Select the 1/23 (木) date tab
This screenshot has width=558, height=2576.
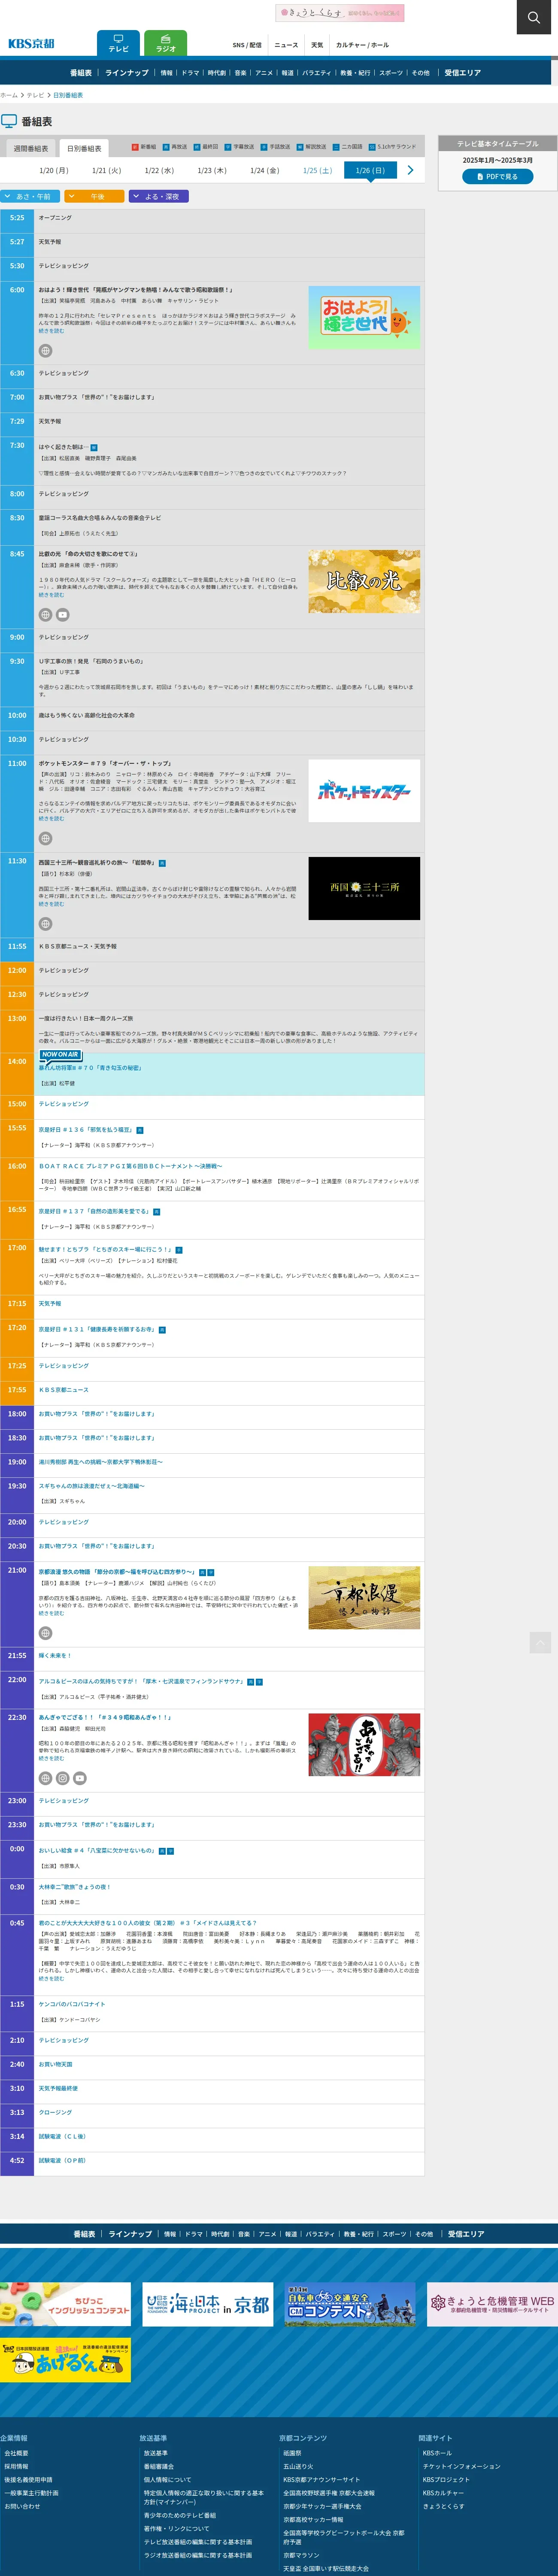pyautogui.click(x=212, y=170)
